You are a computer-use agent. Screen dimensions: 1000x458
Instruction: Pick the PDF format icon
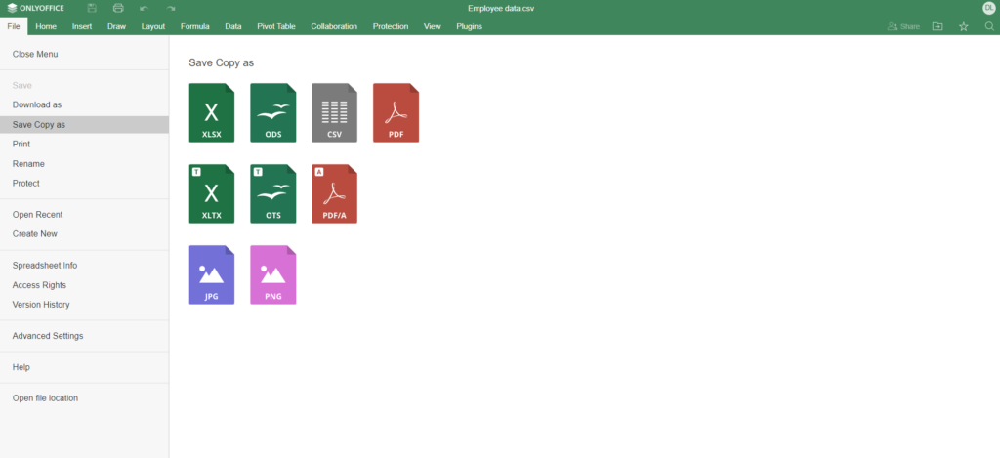pos(396,112)
